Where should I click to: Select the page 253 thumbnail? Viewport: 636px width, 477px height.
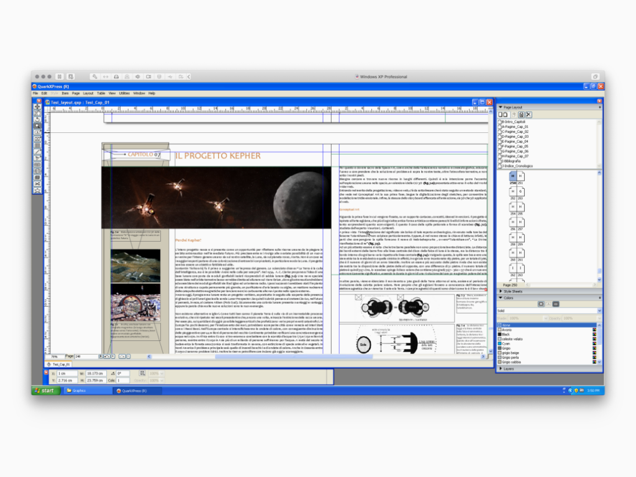520,191
